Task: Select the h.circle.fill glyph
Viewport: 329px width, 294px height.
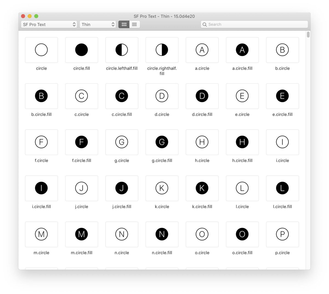Action: point(242,142)
